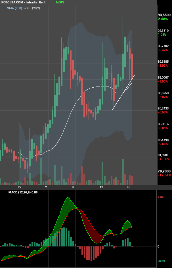This screenshot has width=172, height=268.
Task: Click the 92,1519 price level
Action: tap(163, 31)
